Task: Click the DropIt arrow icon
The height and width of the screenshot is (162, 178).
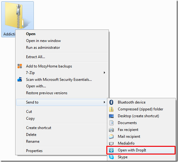Action: click(x=111, y=150)
